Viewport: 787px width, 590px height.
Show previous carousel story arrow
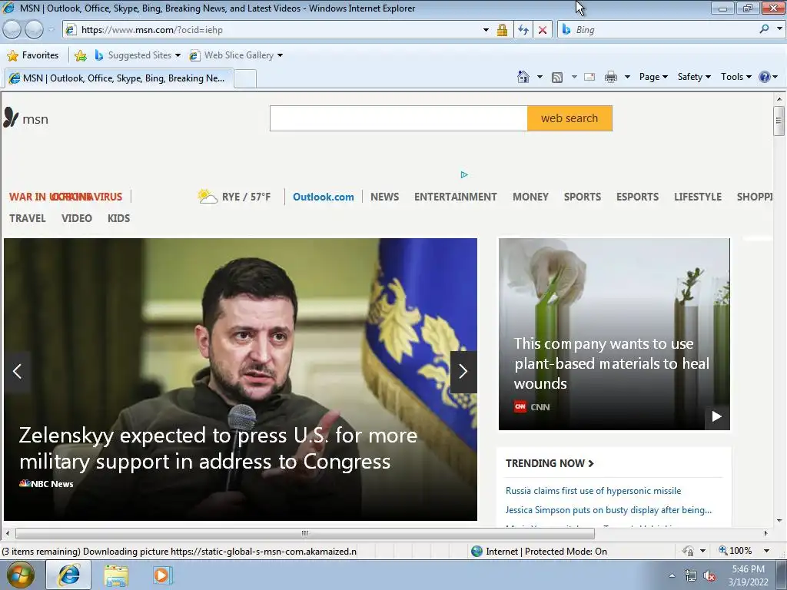coord(17,371)
